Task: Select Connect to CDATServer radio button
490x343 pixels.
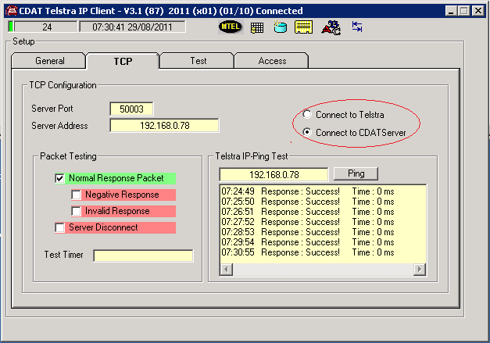Action: [307, 132]
